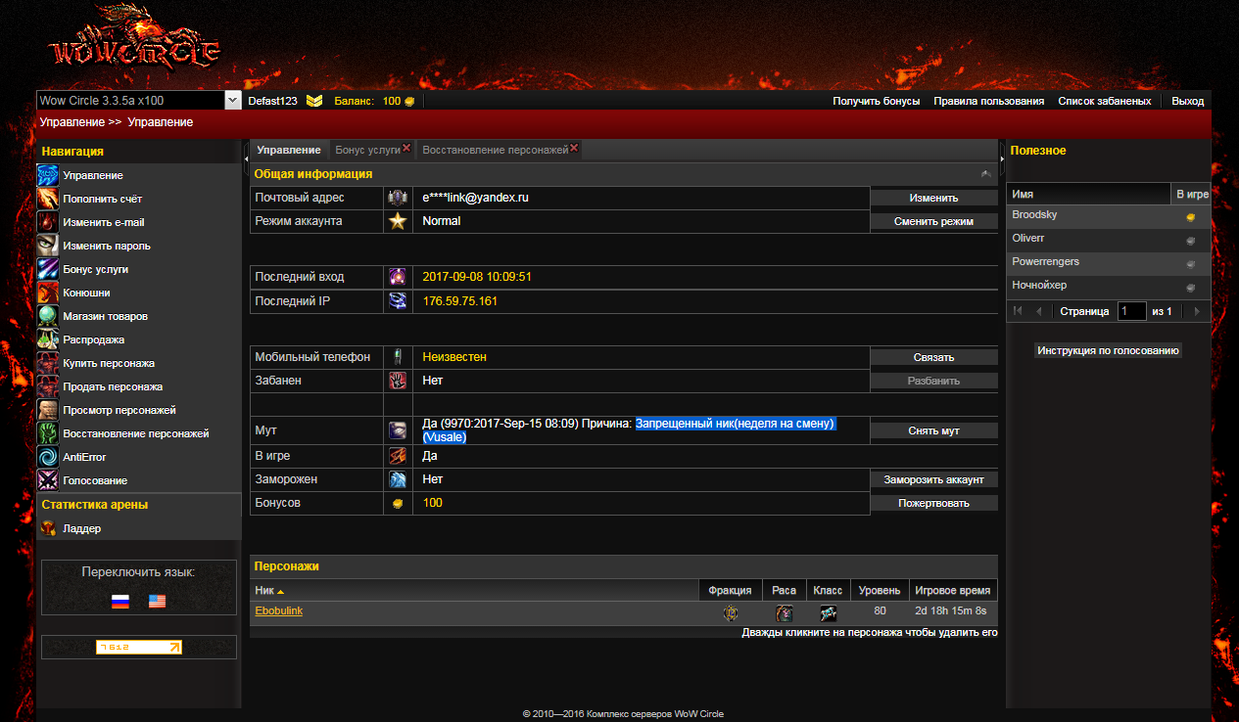Image resolution: width=1239 pixels, height=722 pixels.
Task: Click the Конюшни sidebar icon
Action: point(48,293)
